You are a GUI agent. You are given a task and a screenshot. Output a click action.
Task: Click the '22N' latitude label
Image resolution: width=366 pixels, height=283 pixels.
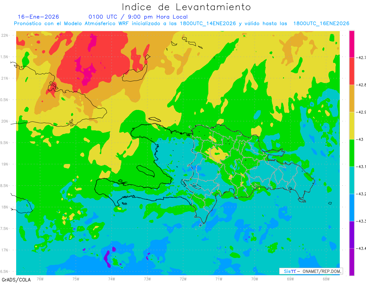[x=5, y=35]
